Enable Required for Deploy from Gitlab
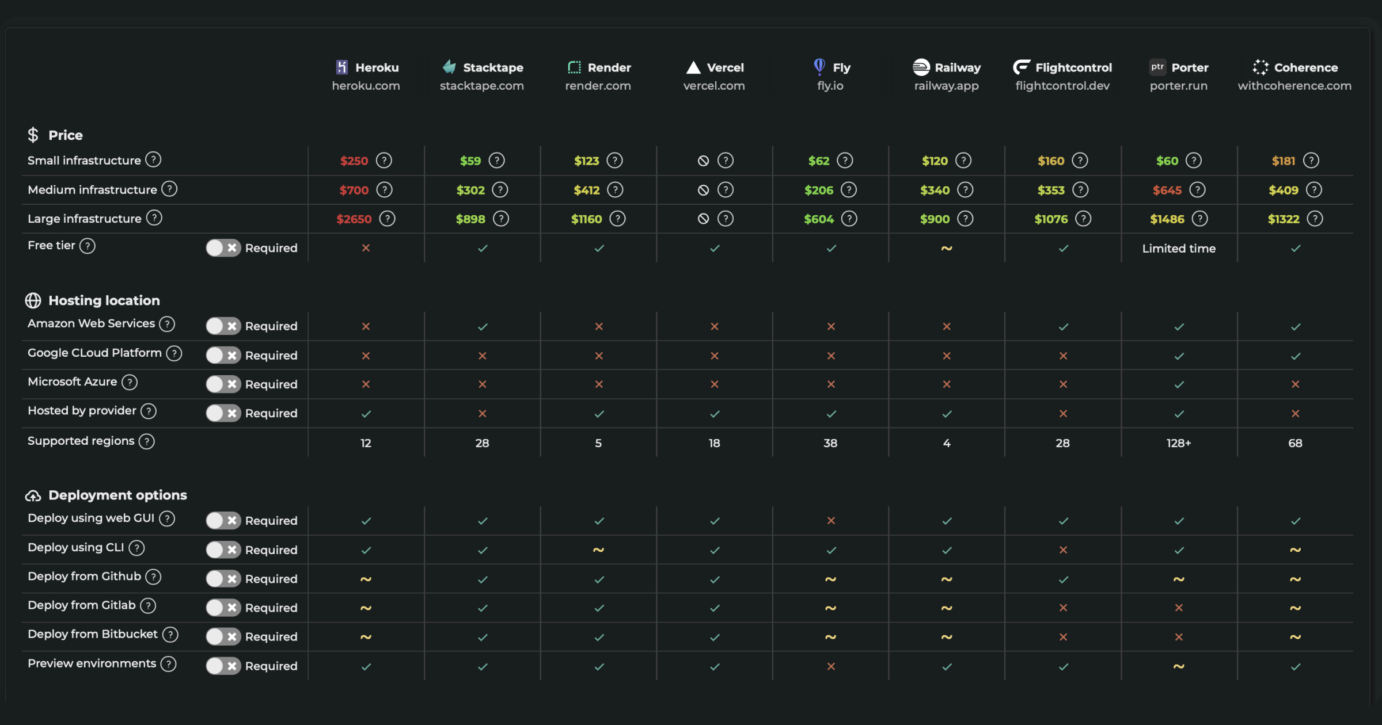 coord(223,608)
